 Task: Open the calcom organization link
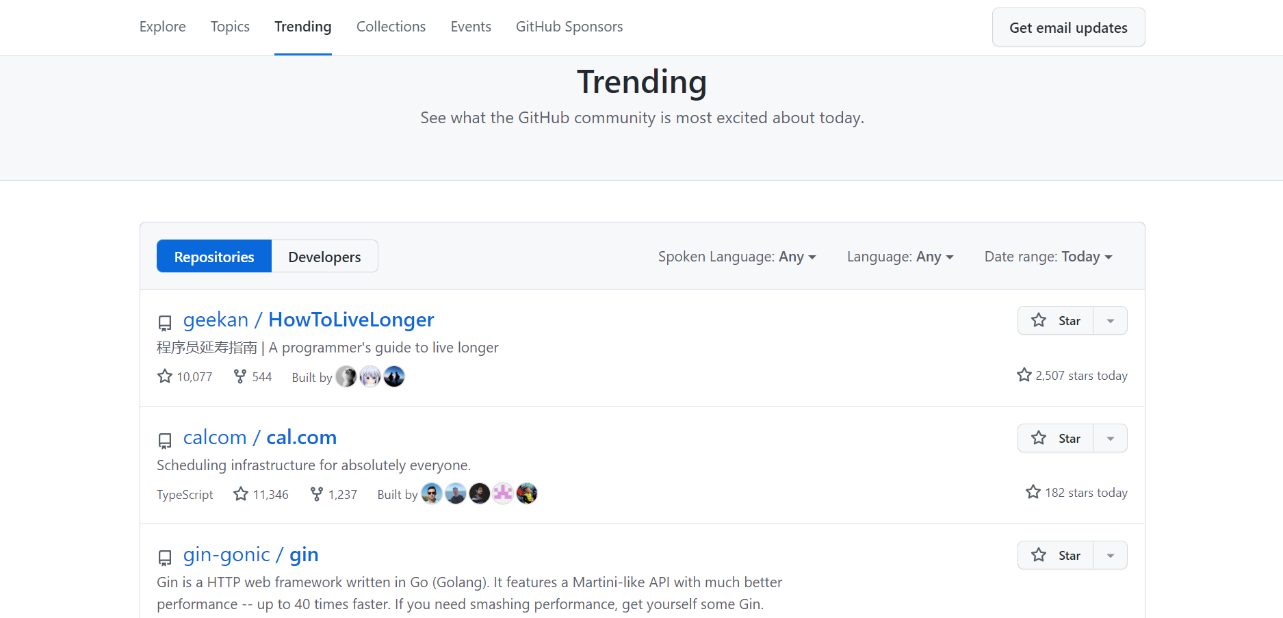tap(215, 437)
